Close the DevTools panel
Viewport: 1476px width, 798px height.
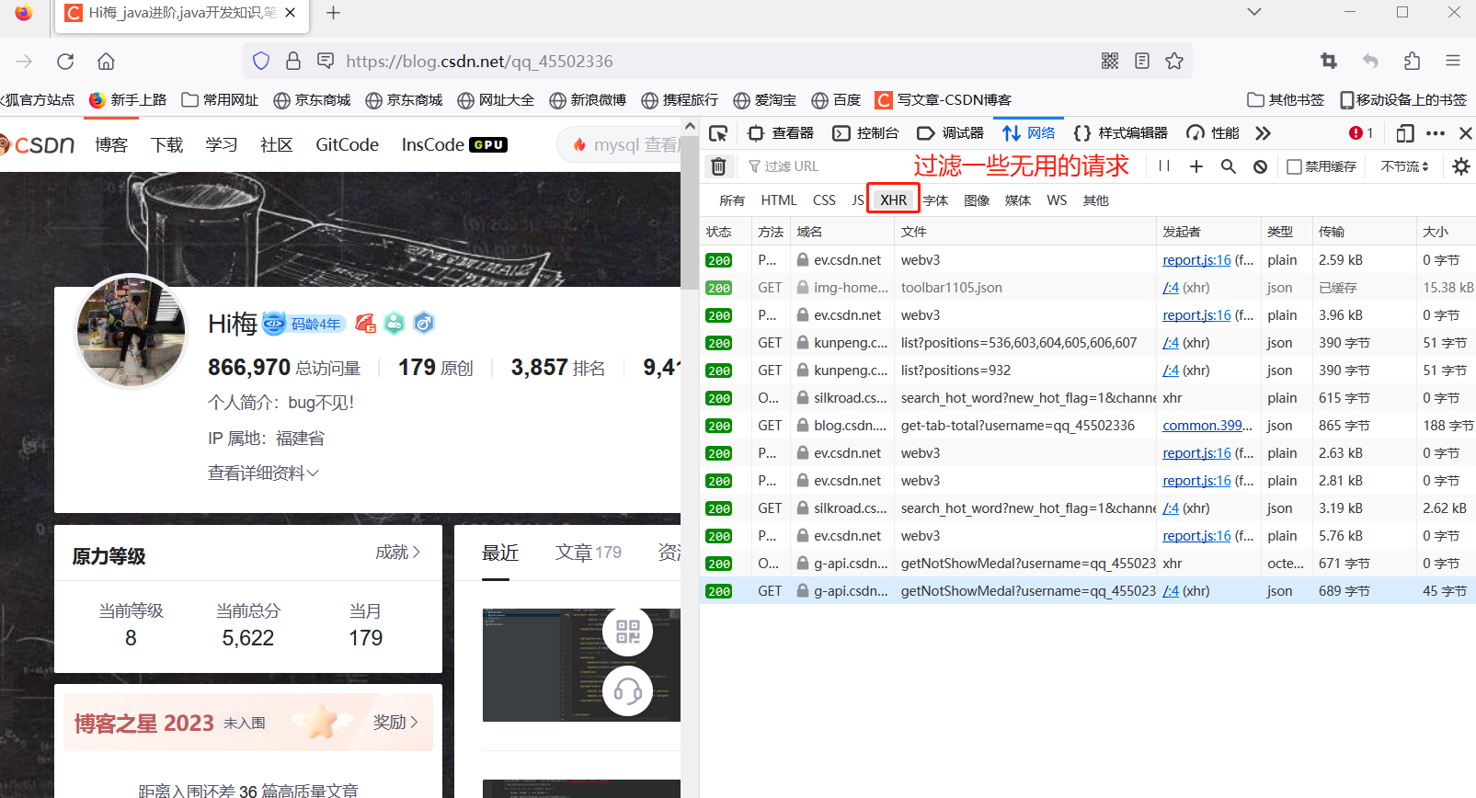coord(1466,133)
